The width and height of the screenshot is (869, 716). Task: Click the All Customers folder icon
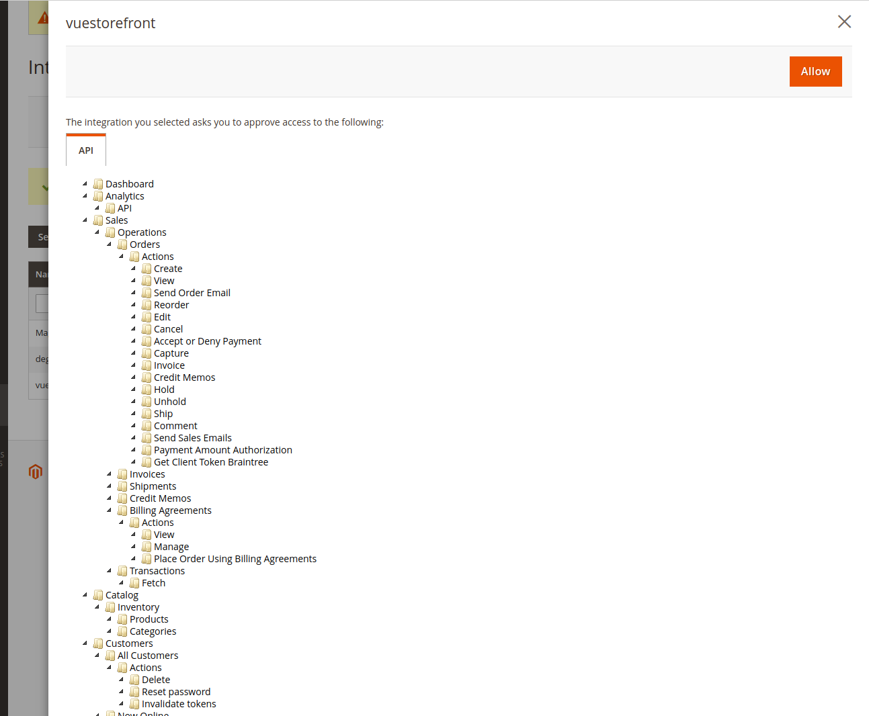(x=110, y=656)
